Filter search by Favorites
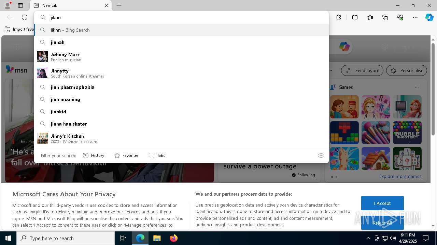Screen dimensions: 437x245 [x=126, y=156]
